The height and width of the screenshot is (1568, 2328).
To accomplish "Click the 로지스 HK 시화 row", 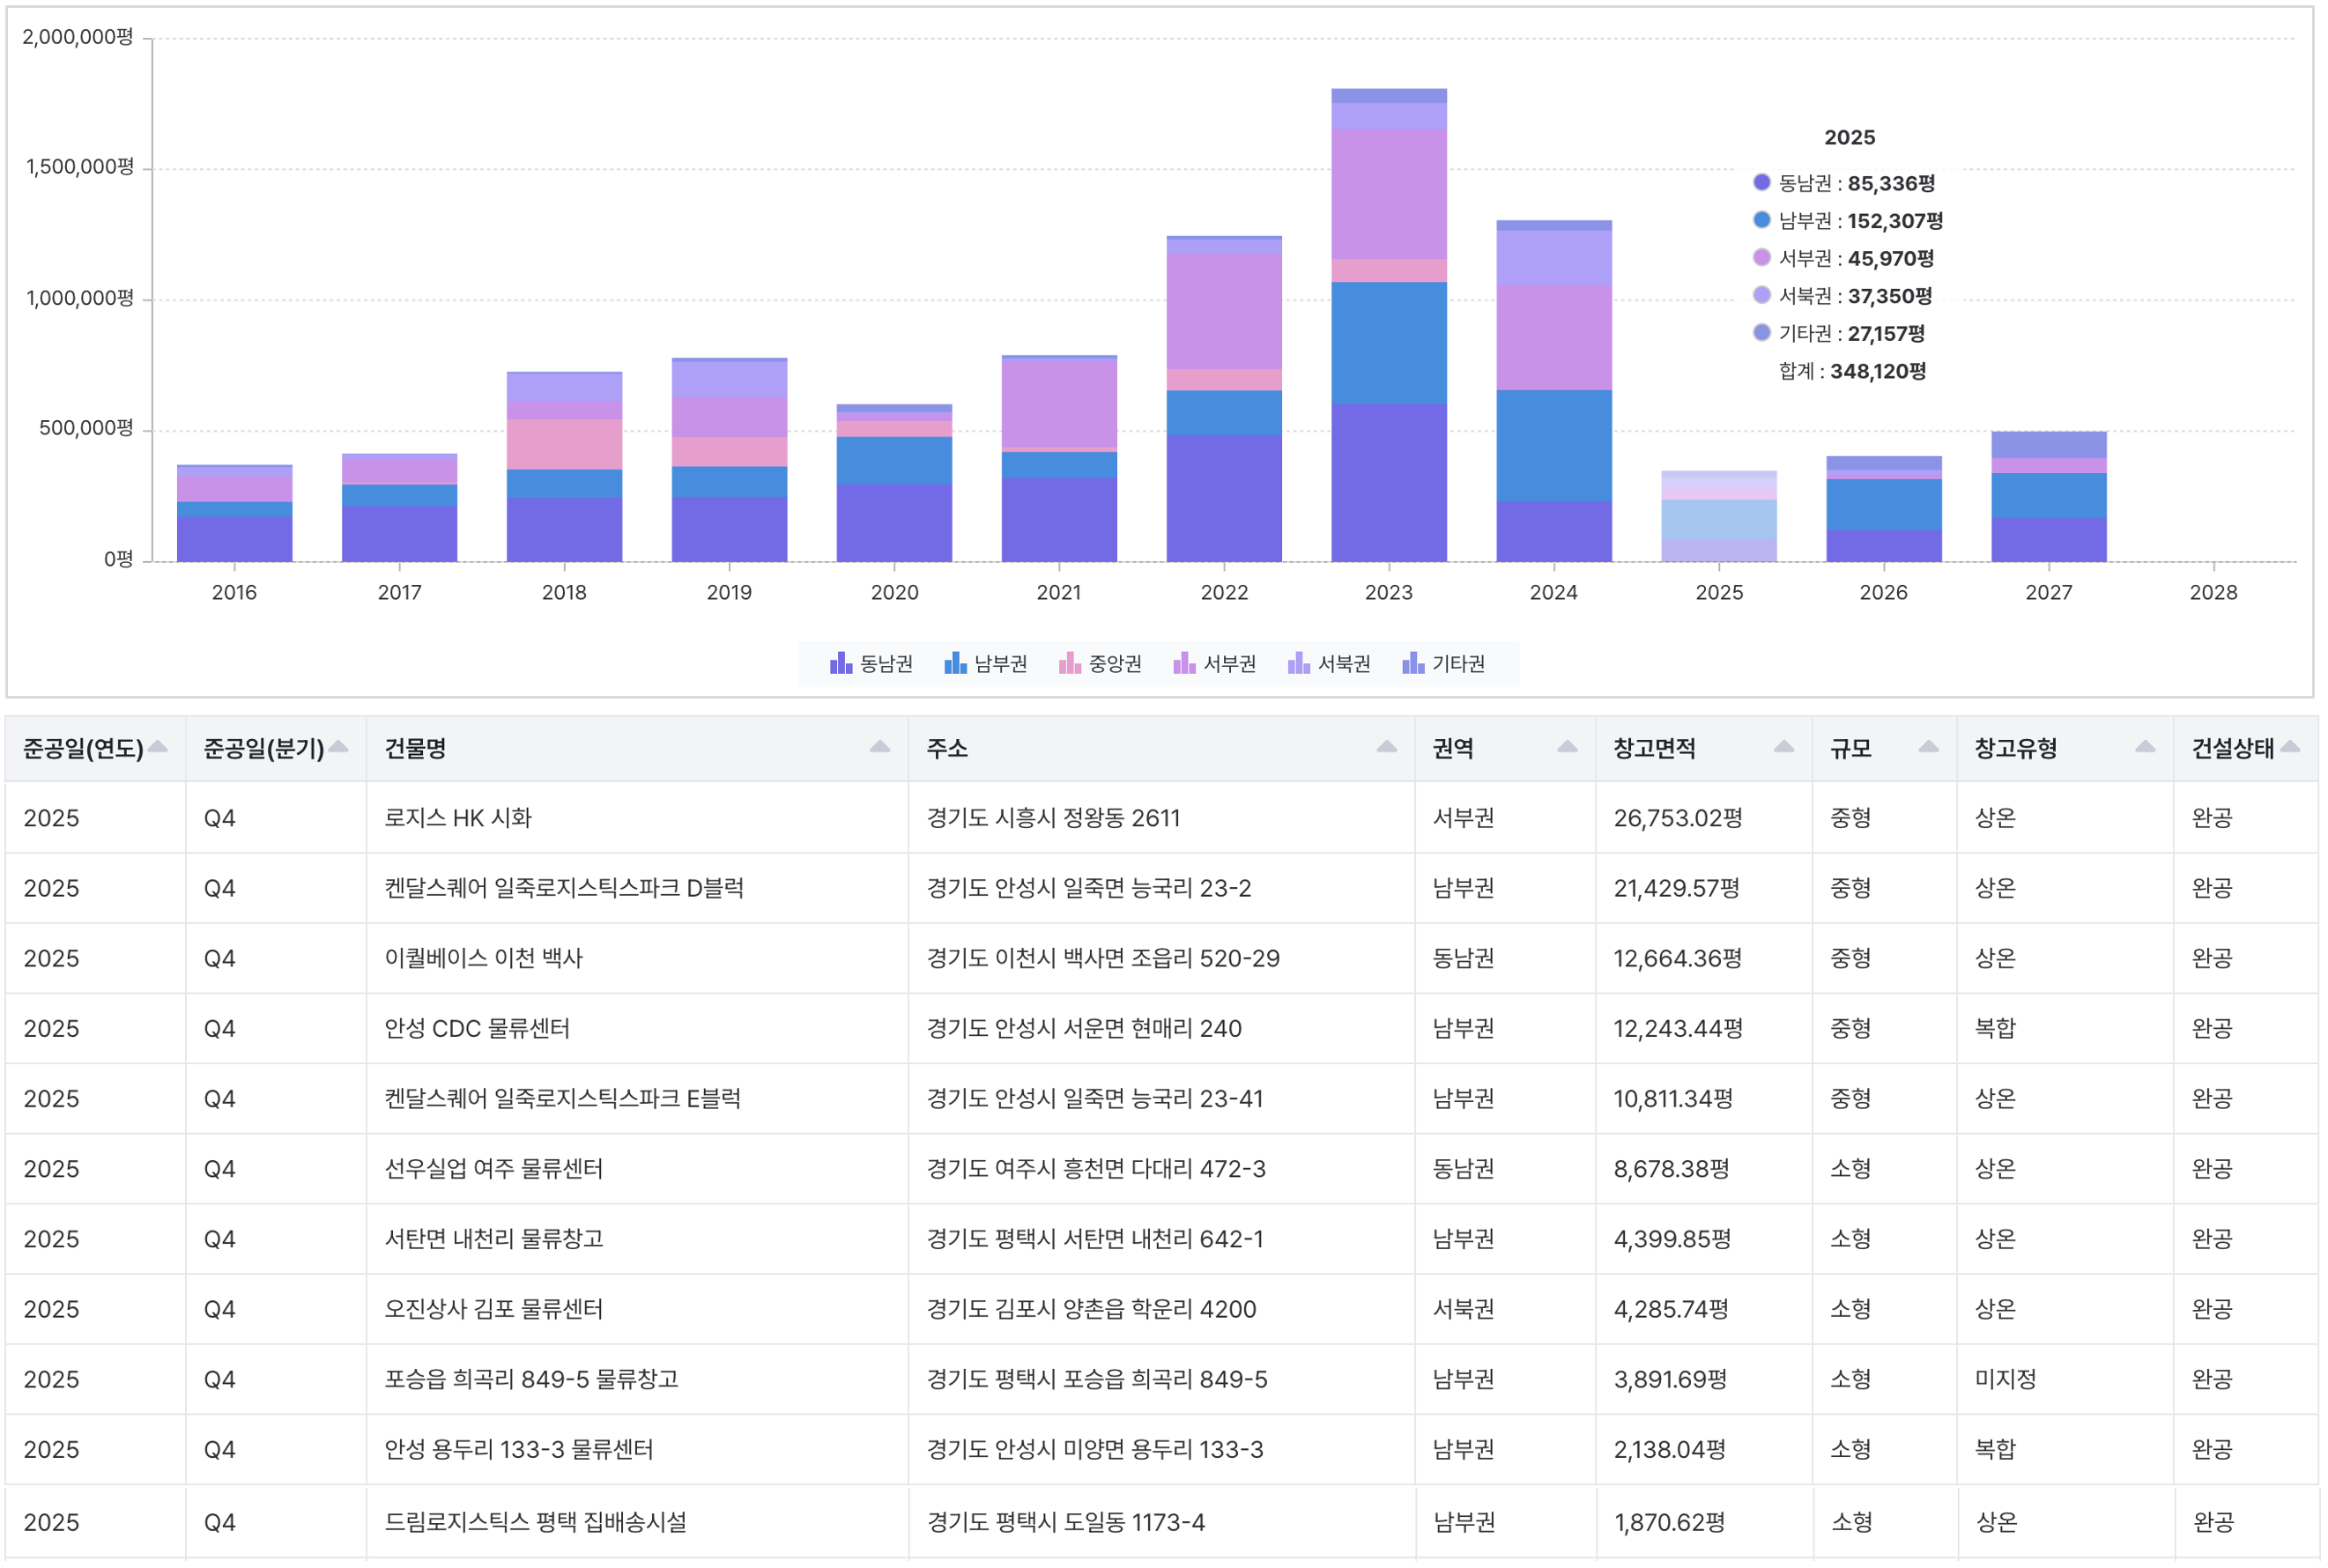I will coord(1162,818).
